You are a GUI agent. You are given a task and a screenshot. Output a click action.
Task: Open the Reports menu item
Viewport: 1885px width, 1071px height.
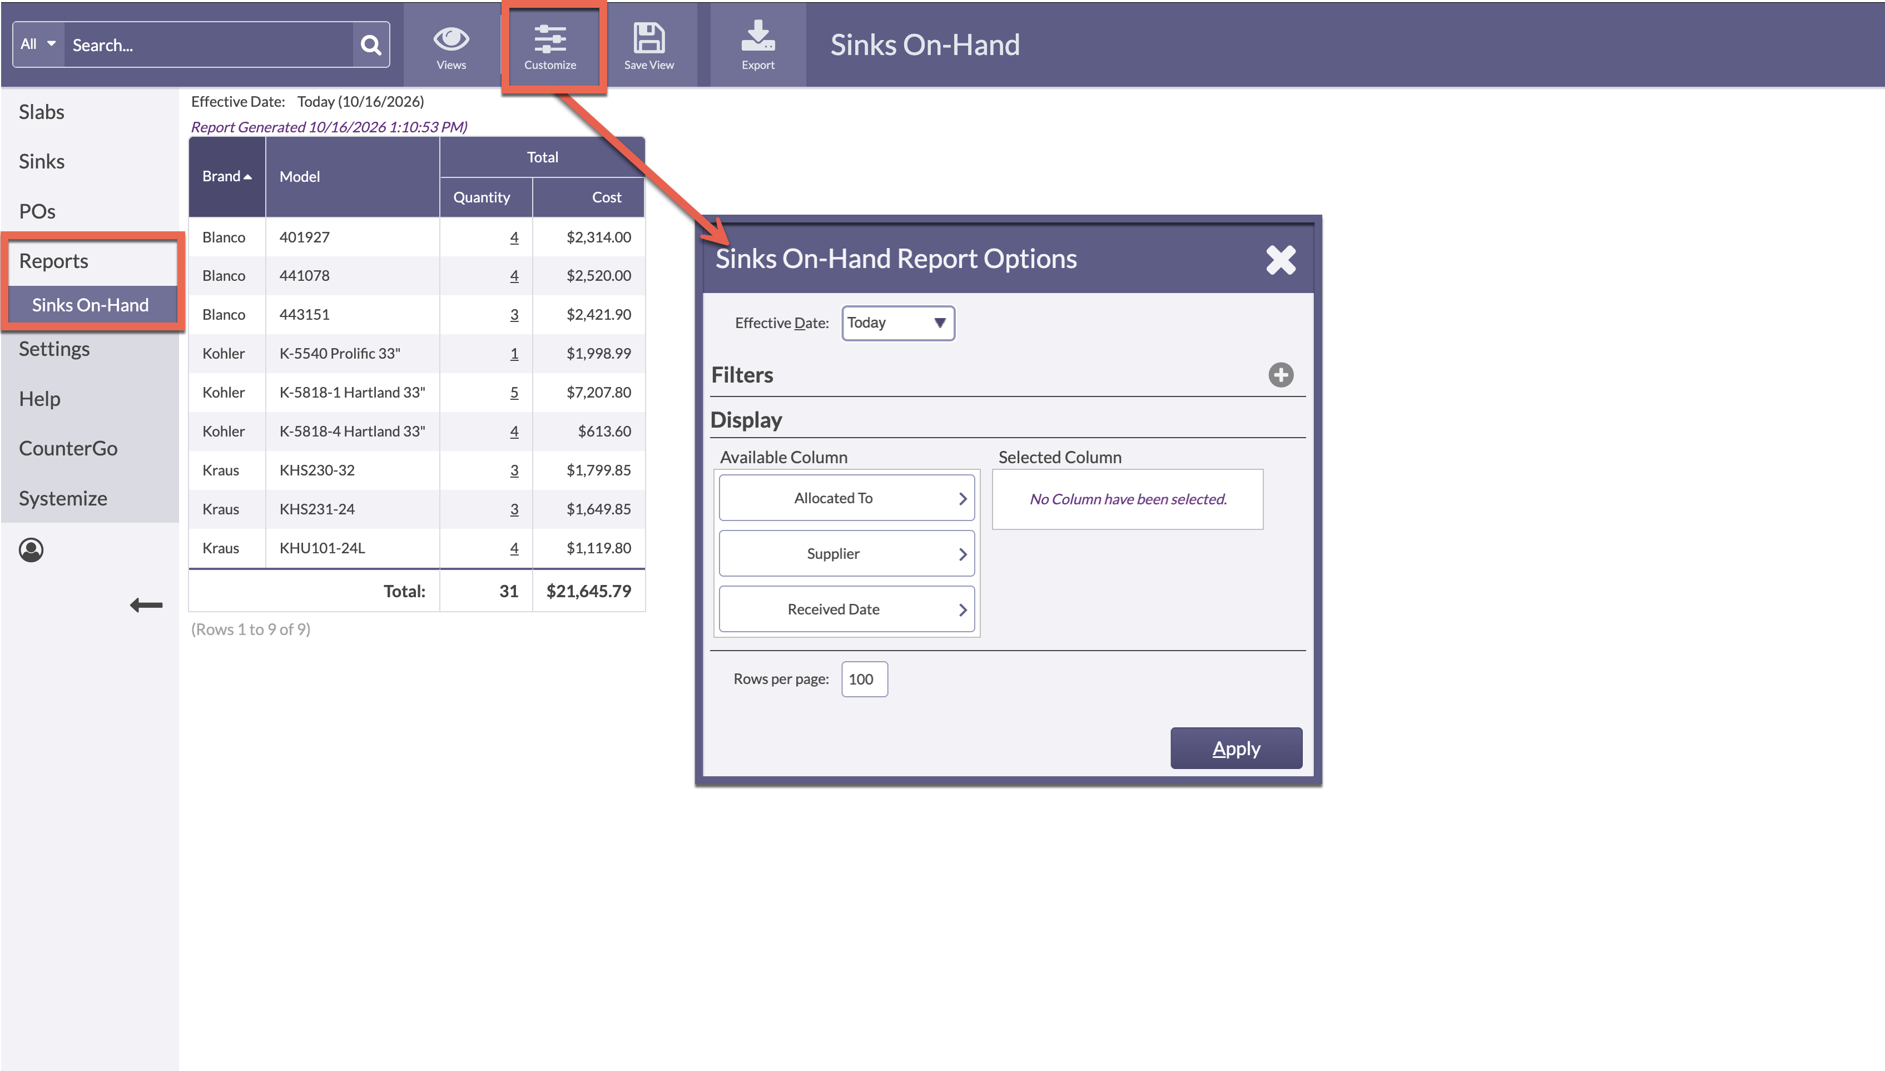click(x=53, y=261)
